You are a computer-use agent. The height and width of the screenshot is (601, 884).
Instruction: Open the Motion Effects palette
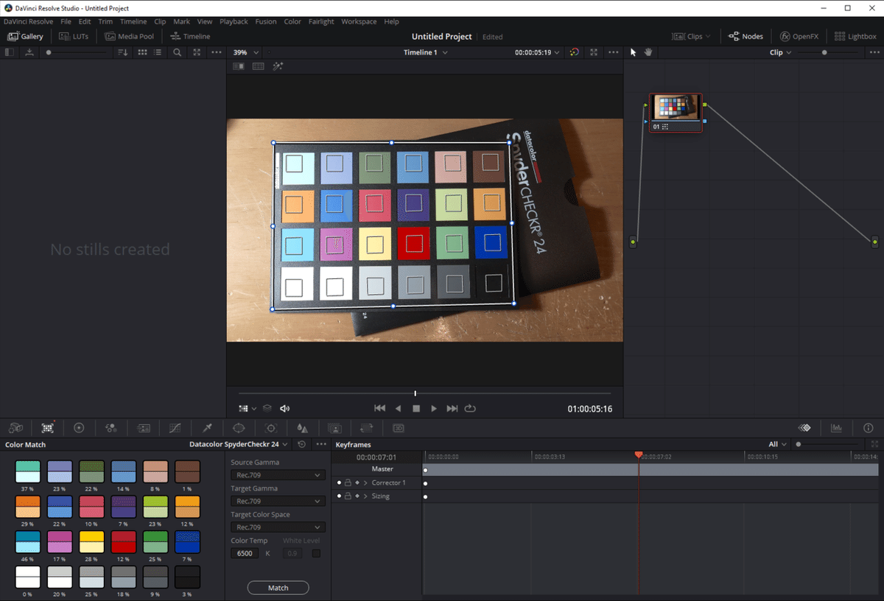144,428
